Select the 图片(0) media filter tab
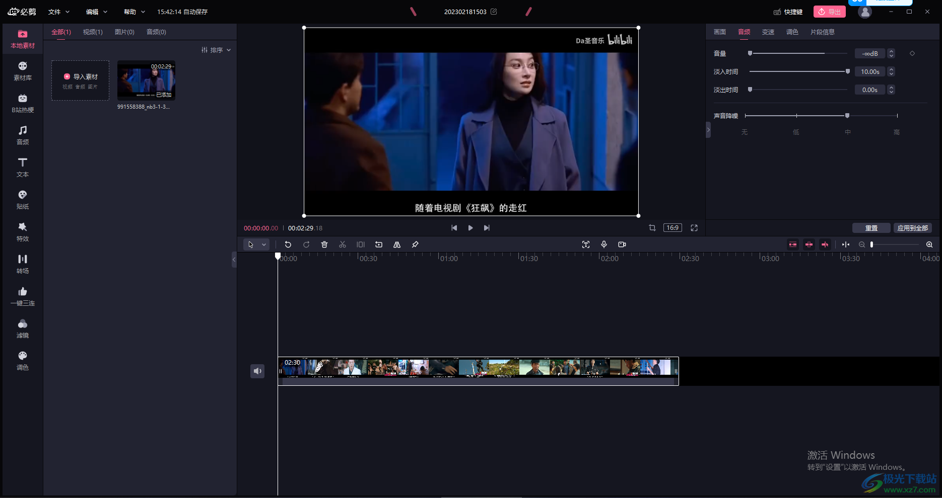This screenshot has height=498, width=942. (x=124, y=32)
